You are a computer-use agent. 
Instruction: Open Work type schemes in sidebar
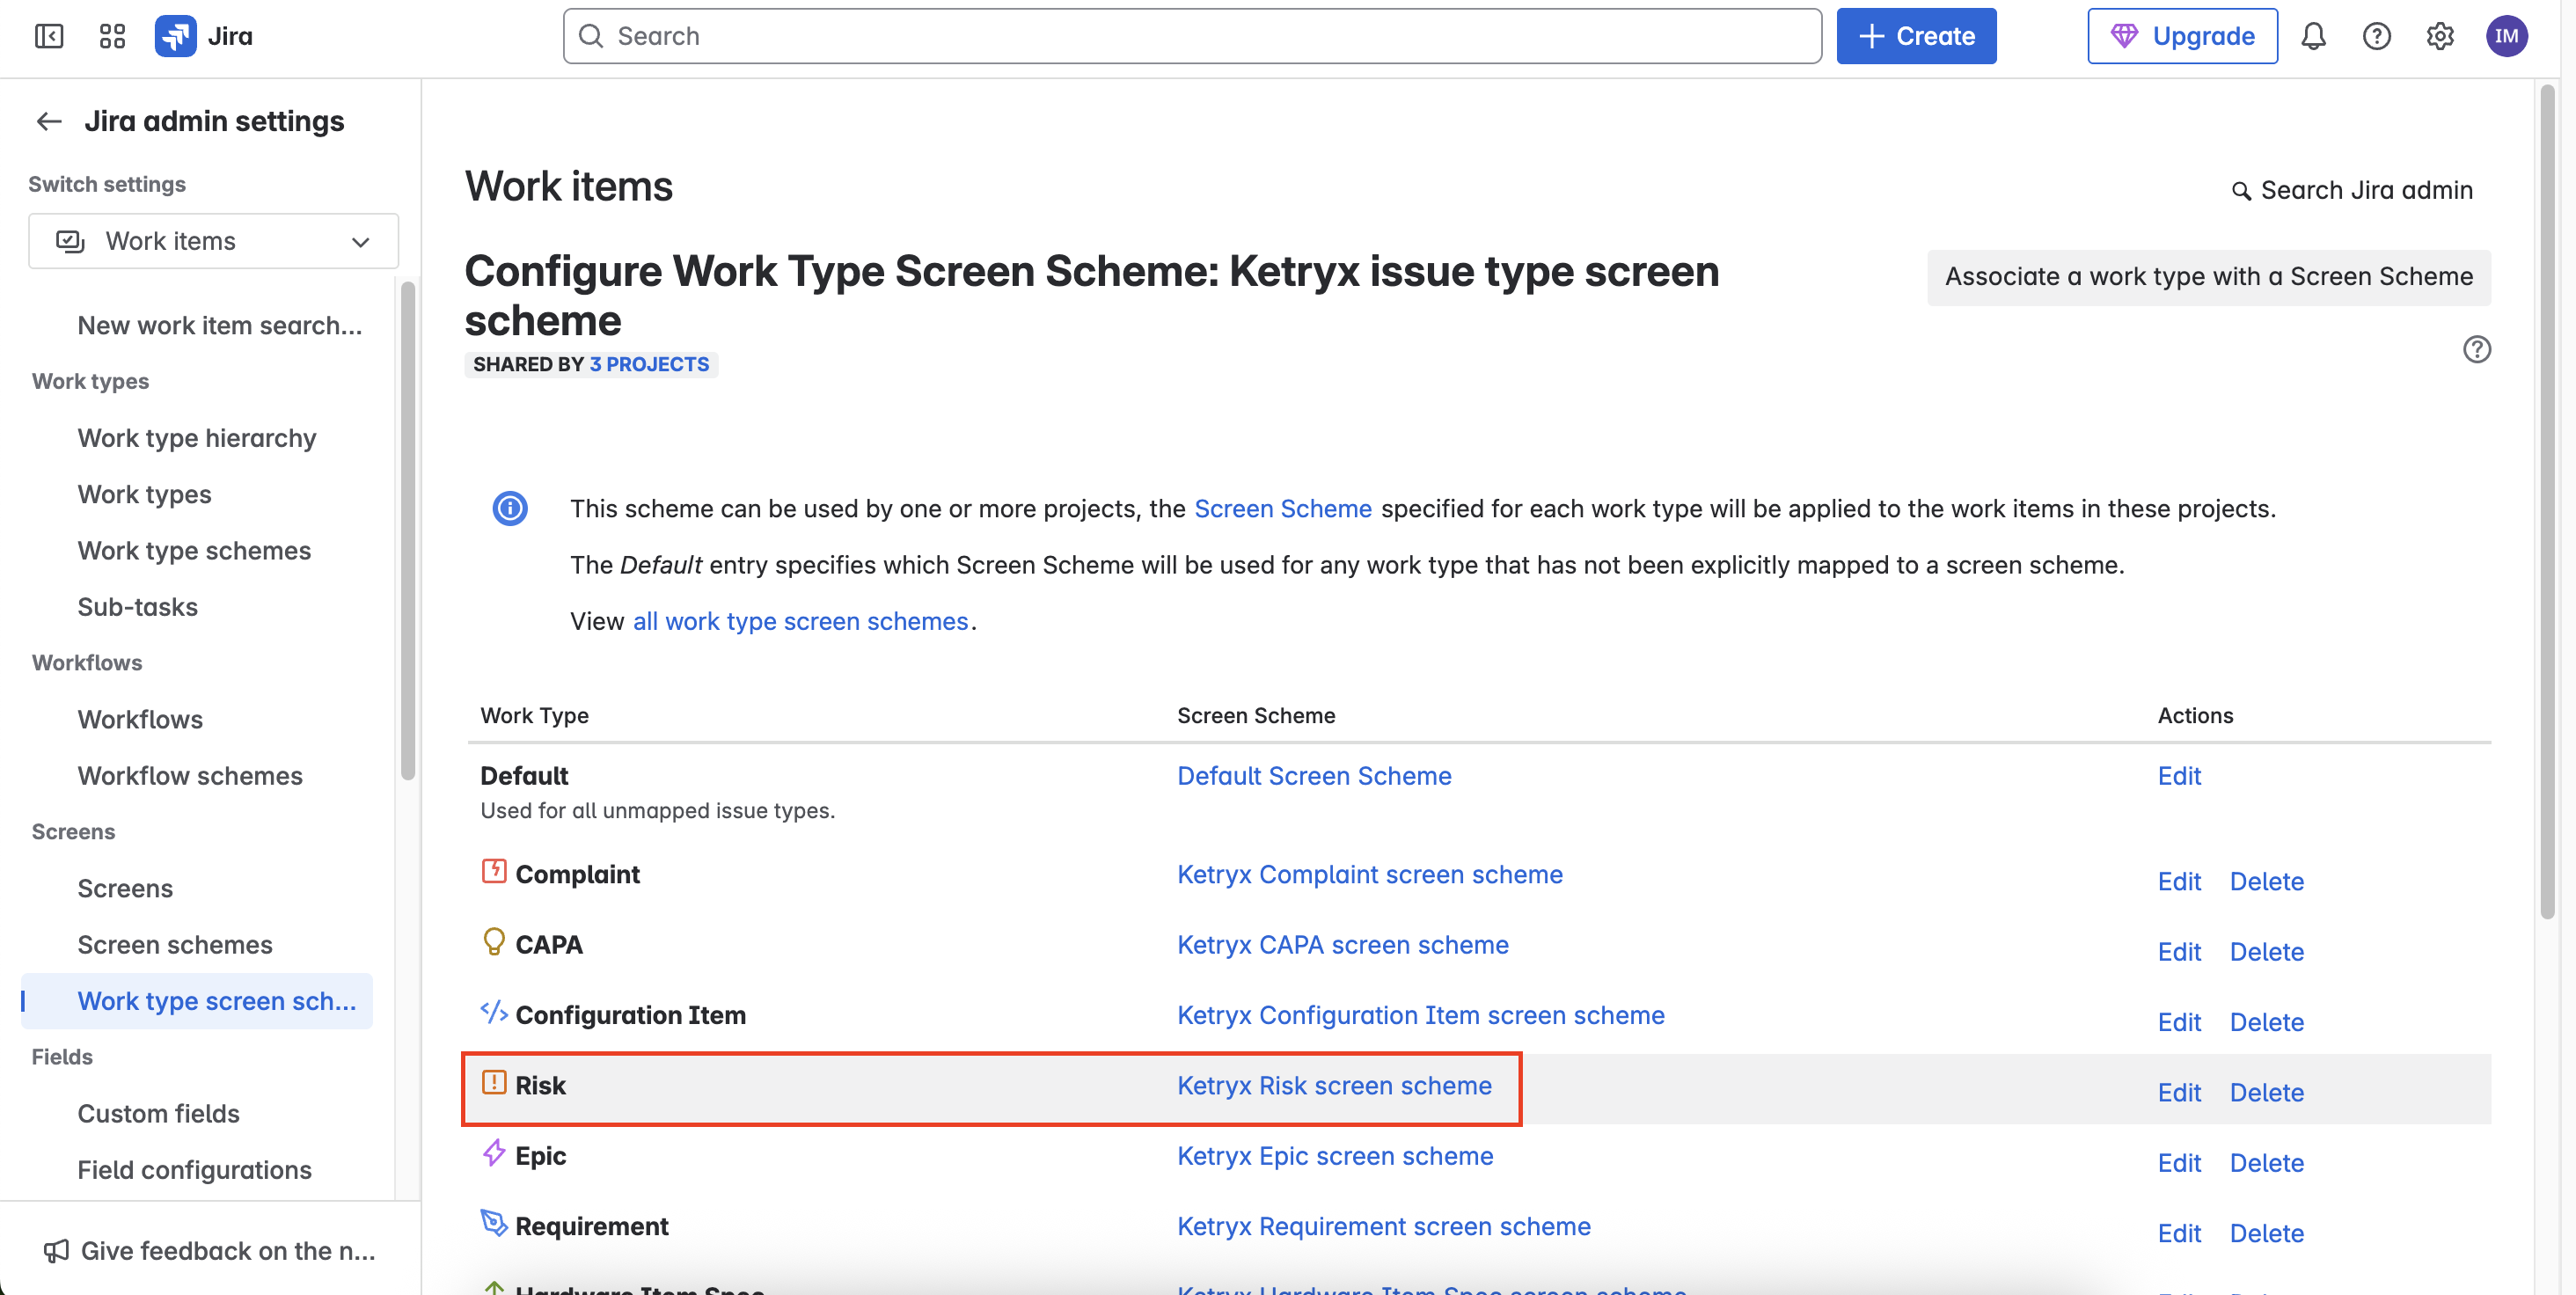(194, 550)
